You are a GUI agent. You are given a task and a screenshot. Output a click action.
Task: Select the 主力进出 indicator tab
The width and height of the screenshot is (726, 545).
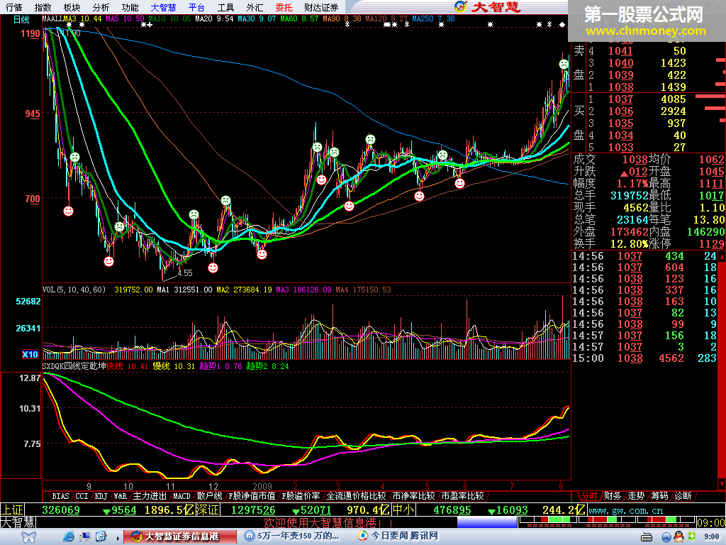[x=150, y=496]
